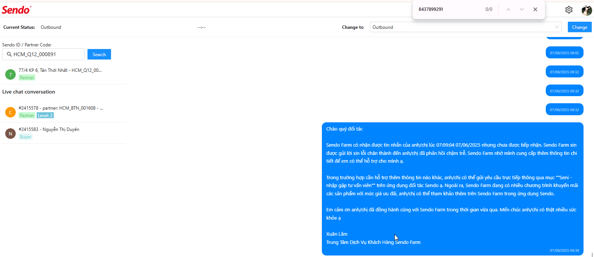
Task: Click the Sendo logo
Action: 16,10
